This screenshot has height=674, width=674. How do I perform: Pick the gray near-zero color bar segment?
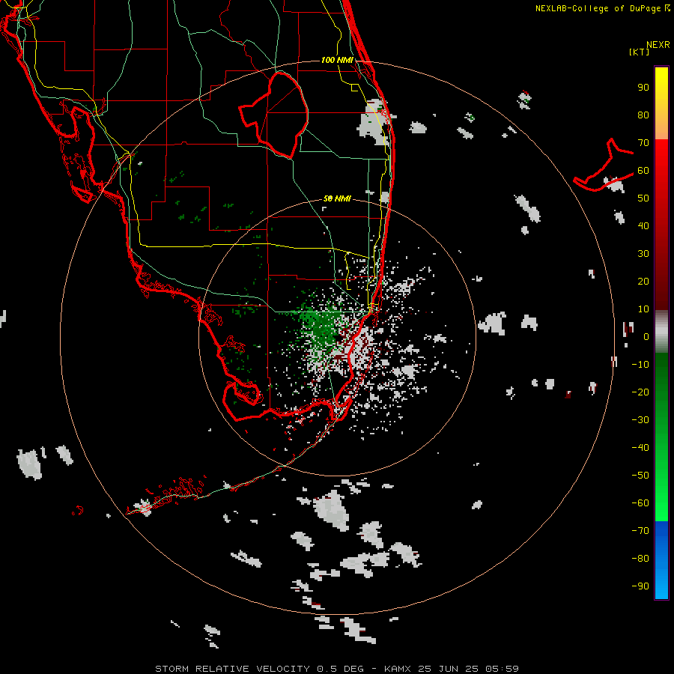pyautogui.click(x=661, y=331)
